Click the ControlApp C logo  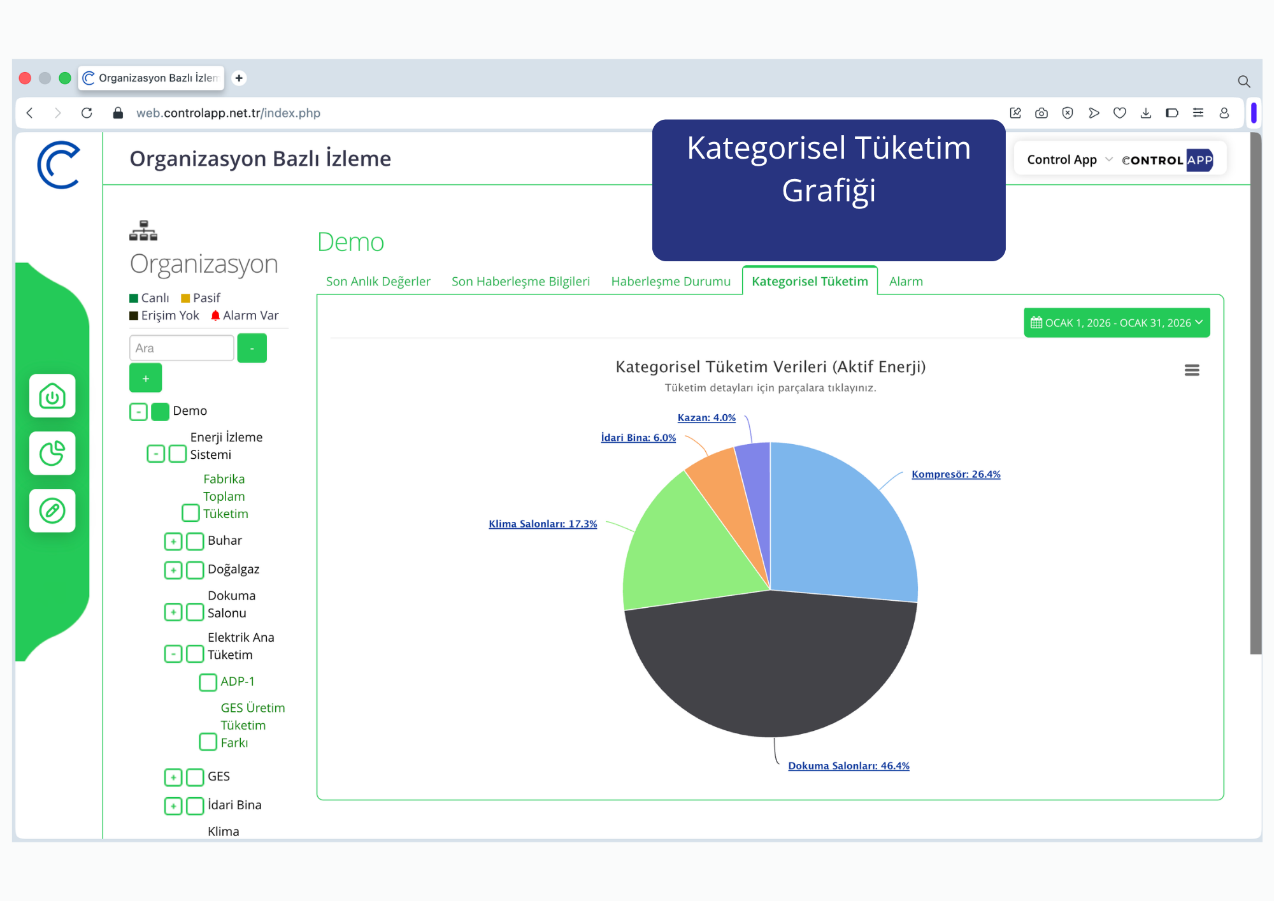[x=59, y=164]
